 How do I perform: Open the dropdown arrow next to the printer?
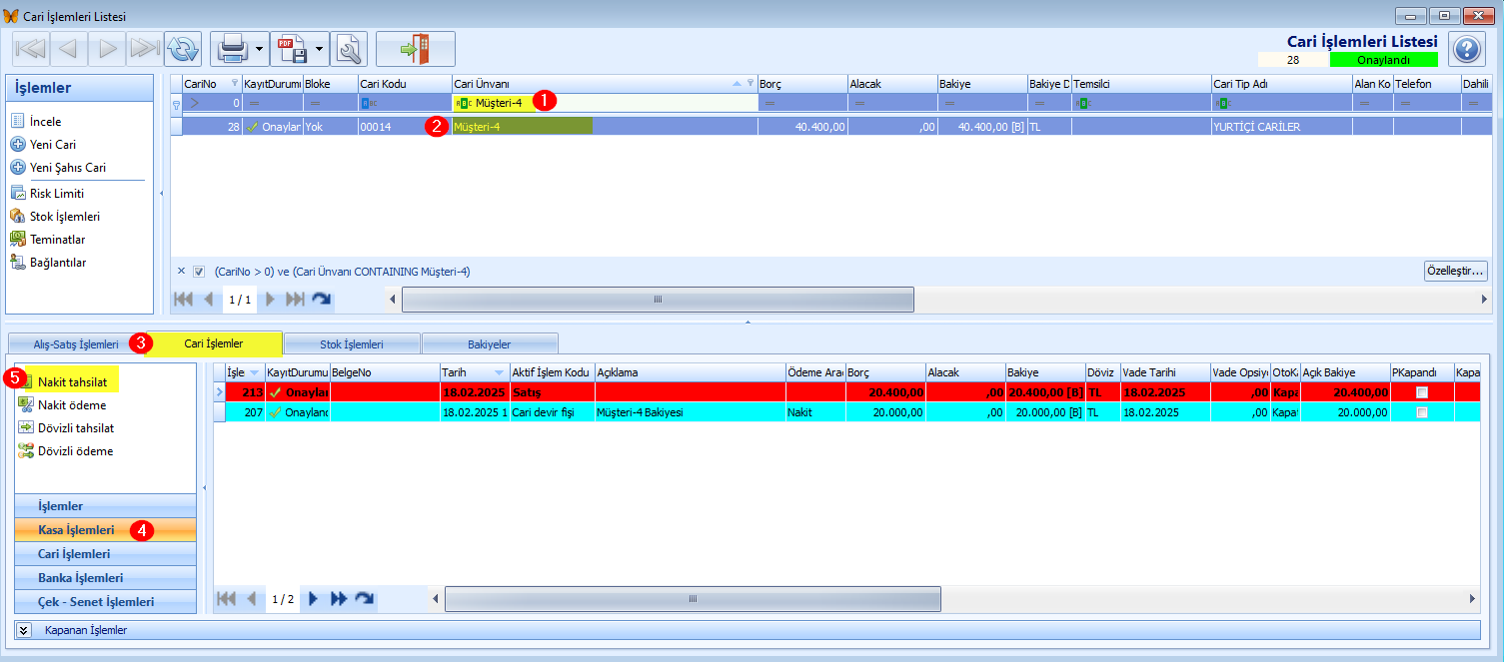tap(259, 48)
